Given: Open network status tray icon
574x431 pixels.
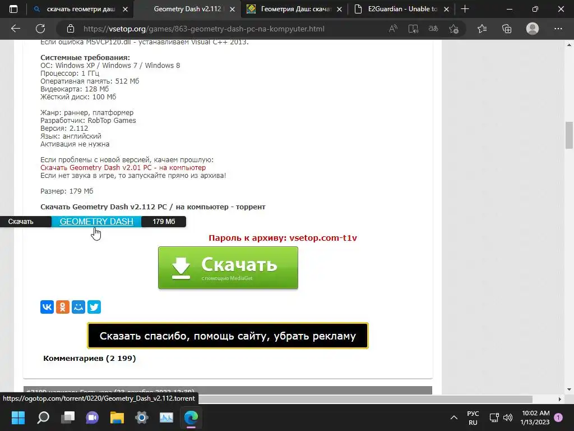Looking at the screenshot, I should click(x=494, y=418).
